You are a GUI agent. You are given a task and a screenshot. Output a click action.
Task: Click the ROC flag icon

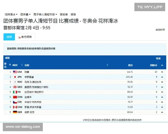(15, 82)
